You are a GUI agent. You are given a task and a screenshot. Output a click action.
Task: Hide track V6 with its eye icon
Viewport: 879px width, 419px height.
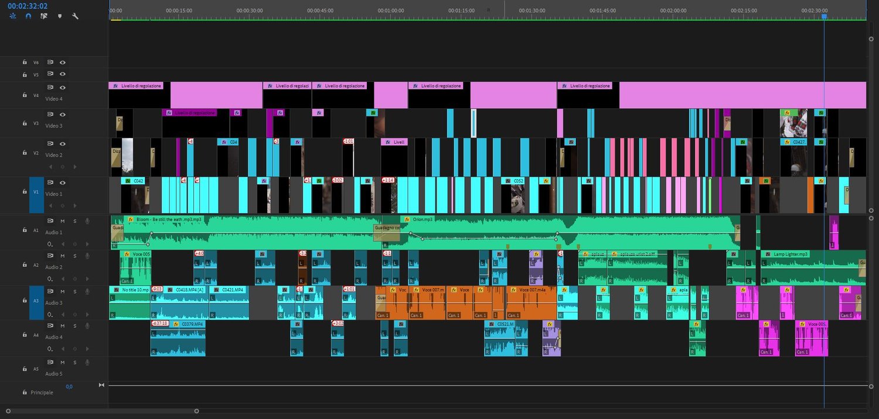pos(62,62)
